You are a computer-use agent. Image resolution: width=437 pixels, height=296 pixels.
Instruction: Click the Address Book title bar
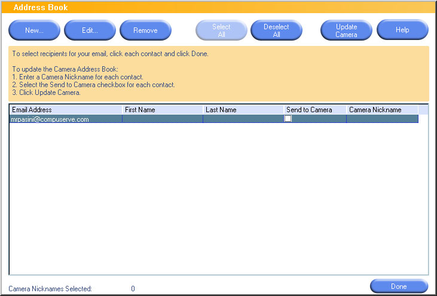[218, 8]
